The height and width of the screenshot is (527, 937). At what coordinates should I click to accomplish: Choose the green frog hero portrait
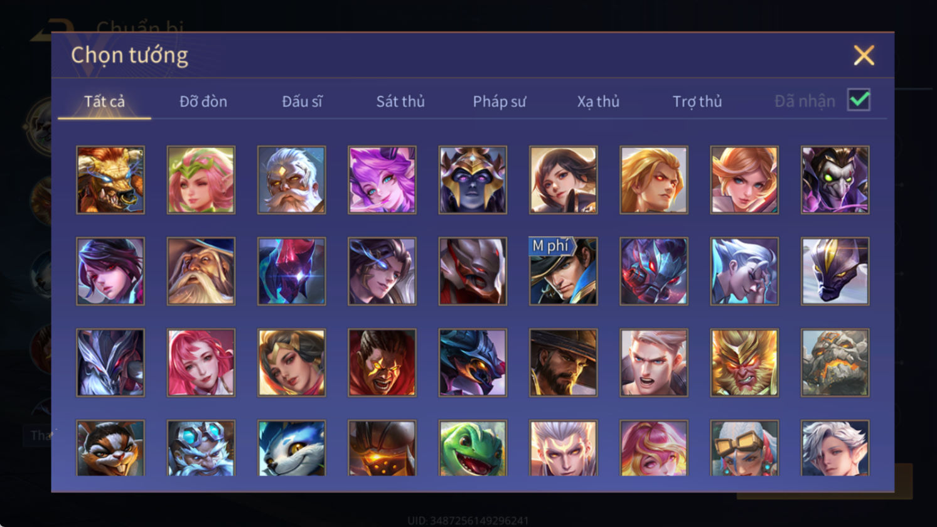pyautogui.click(x=473, y=448)
